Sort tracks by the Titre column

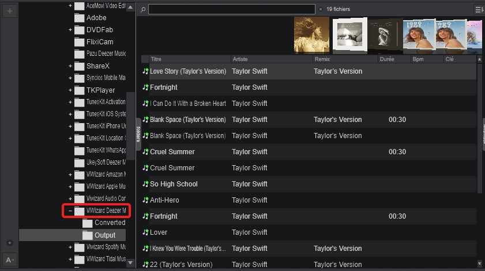[190, 59]
